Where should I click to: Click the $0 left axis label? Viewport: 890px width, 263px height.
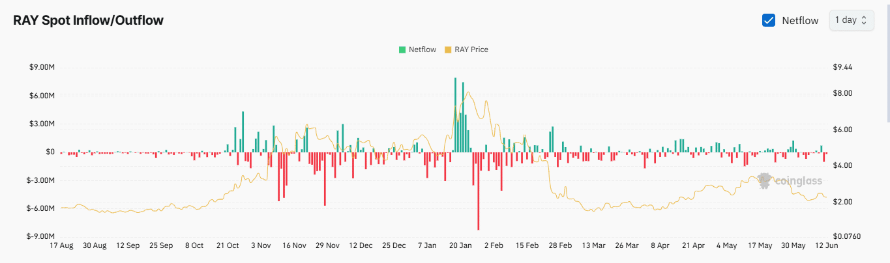coord(50,152)
